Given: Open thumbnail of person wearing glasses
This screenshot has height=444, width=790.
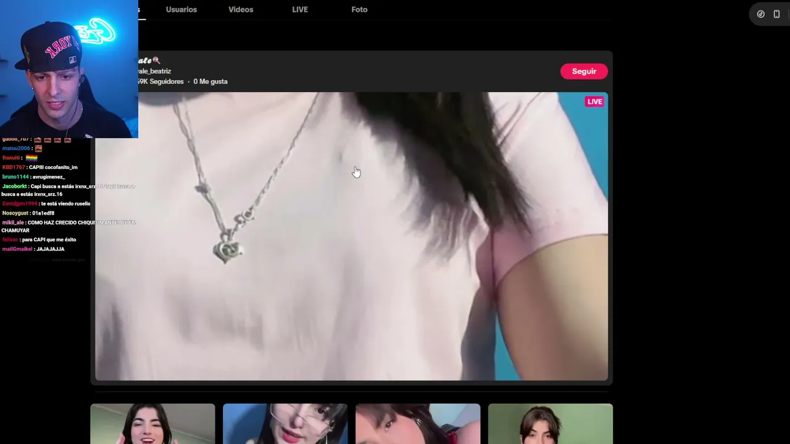Looking at the screenshot, I should 285,424.
